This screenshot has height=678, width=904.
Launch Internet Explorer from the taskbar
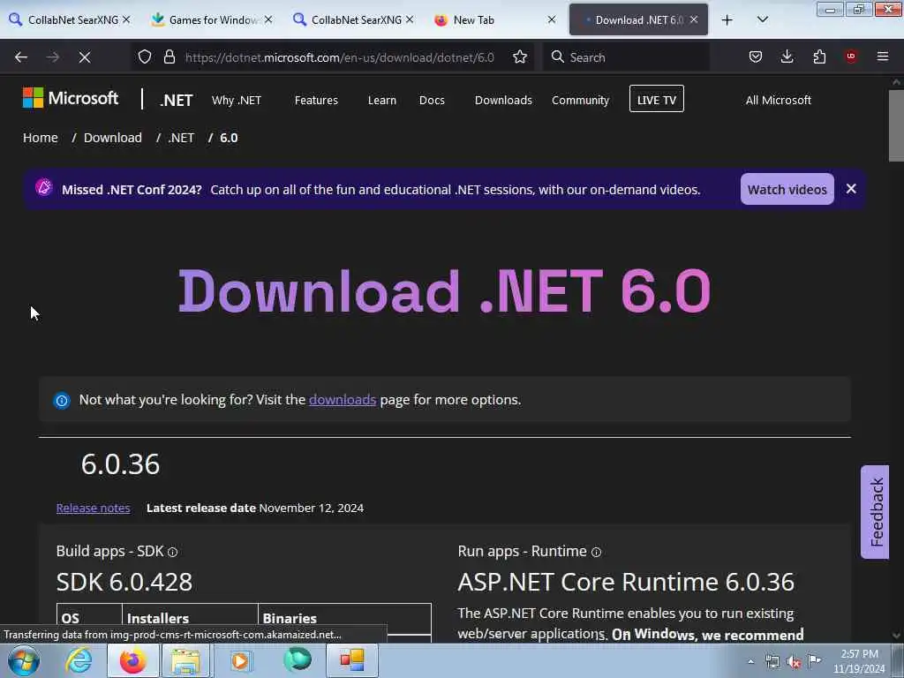[x=79, y=661]
